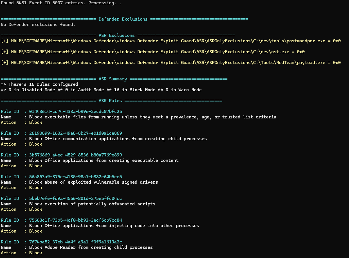This screenshot has height=258, width=349.
Task: Click rule ID 56a863a9-875e-4185-98a7-b882c64b5ce5
Action: [76, 176]
